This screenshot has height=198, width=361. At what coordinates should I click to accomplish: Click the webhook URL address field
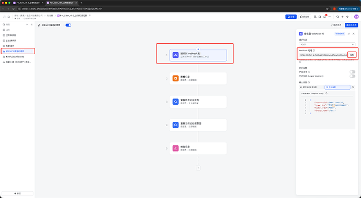[323, 55]
